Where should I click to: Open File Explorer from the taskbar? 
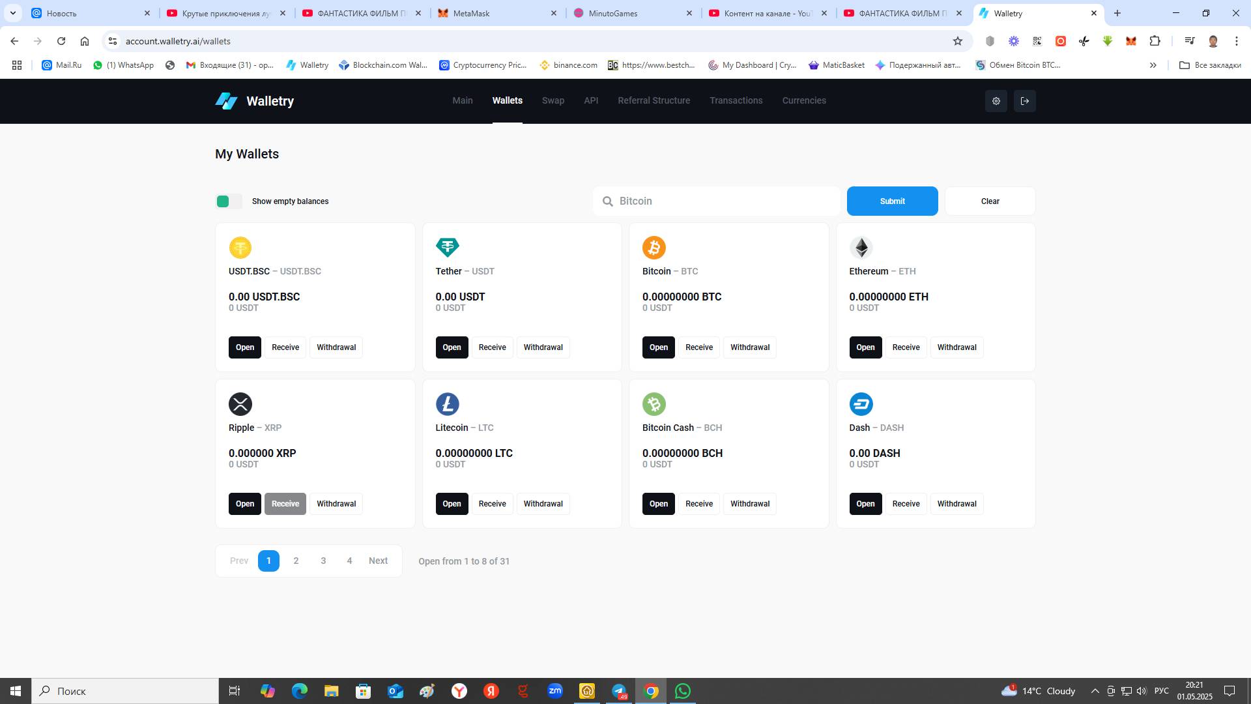coord(331,691)
